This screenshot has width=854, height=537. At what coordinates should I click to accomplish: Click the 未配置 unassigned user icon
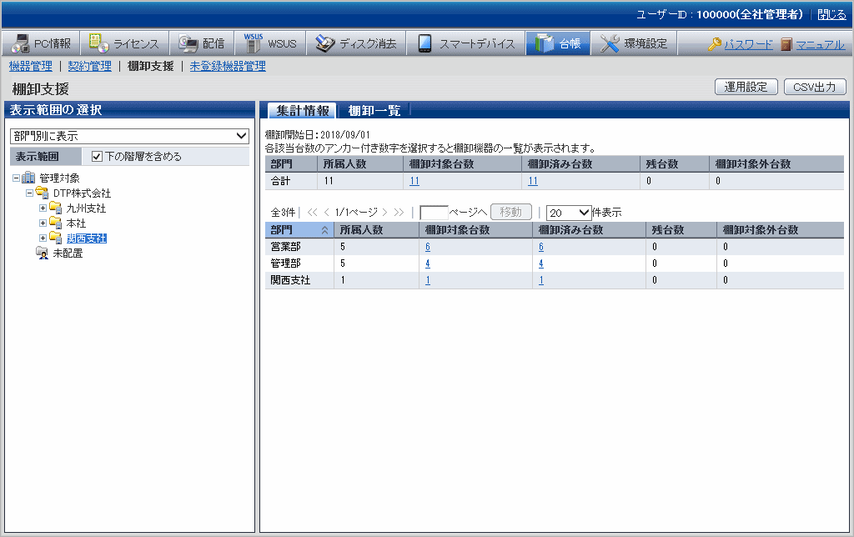(x=42, y=253)
